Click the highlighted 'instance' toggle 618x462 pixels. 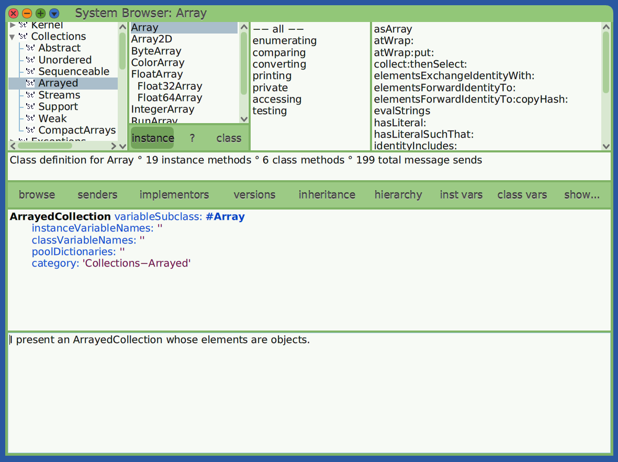coord(152,138)
